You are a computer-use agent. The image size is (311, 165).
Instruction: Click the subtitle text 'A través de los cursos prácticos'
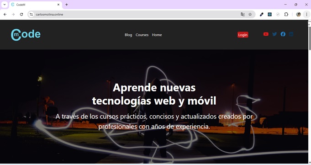tap(101, 117)
